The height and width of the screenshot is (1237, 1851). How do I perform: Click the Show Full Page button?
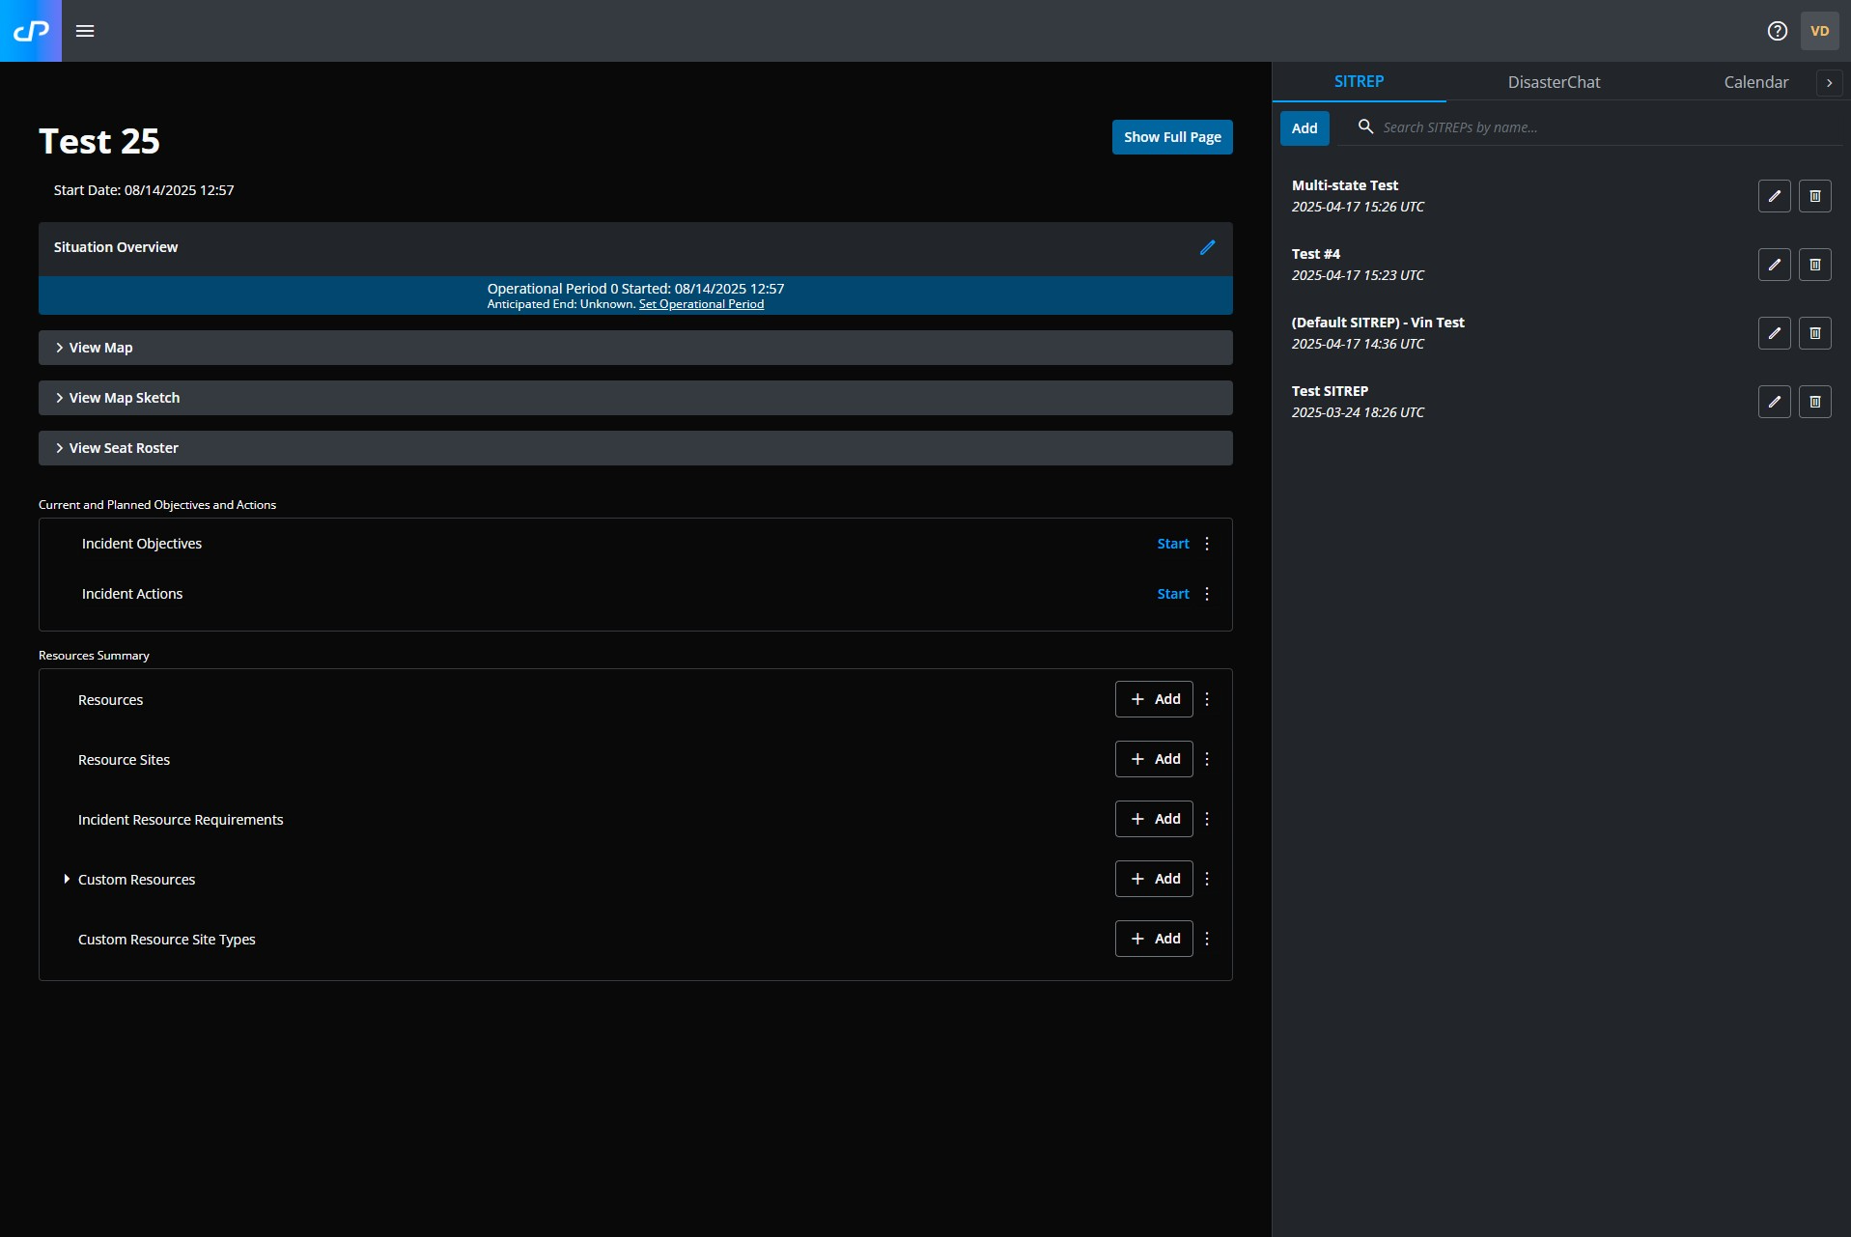(x=1172, y=137)
